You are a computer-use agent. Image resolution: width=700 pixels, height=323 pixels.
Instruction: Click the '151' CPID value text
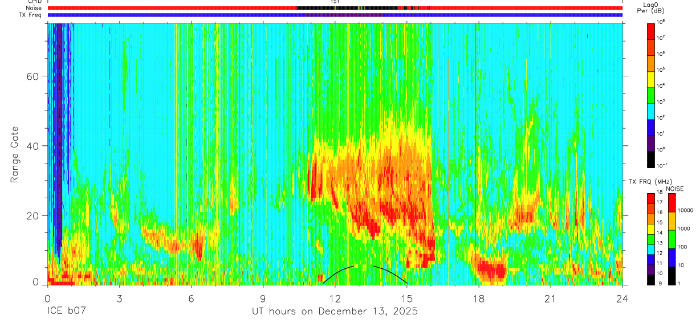[335, 2]
